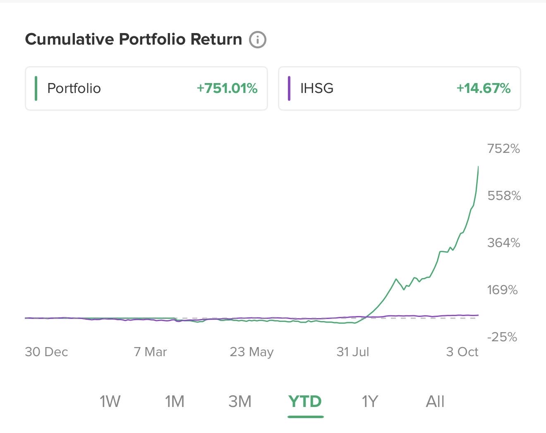Select the All time range tab
This screenshot has width=546, height=433.
click(x=435, y=401)
